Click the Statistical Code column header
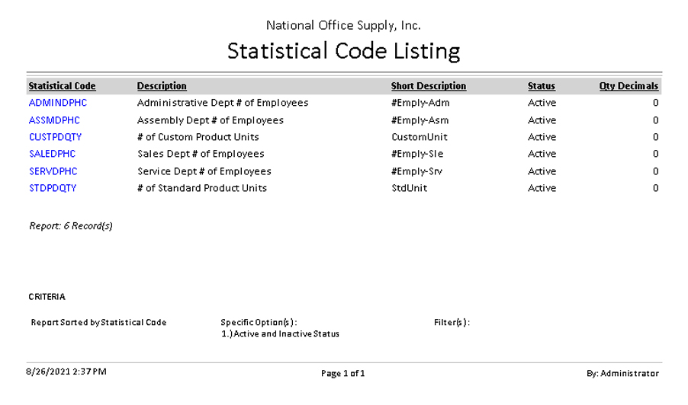 tap(62, 86)
